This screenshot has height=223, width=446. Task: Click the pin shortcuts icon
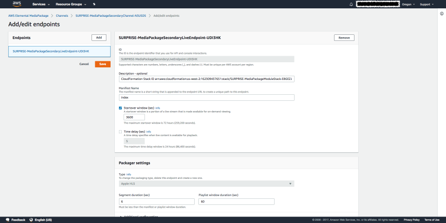pos(94,4)
